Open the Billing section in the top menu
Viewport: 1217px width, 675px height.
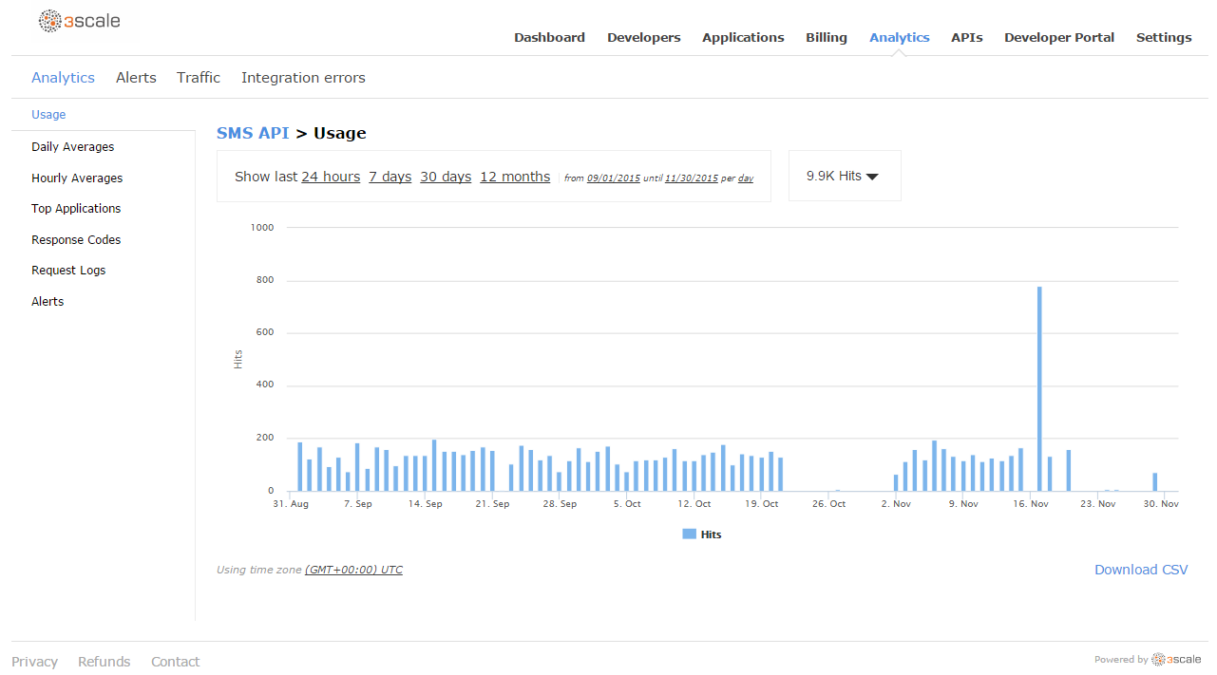point(826,37)
